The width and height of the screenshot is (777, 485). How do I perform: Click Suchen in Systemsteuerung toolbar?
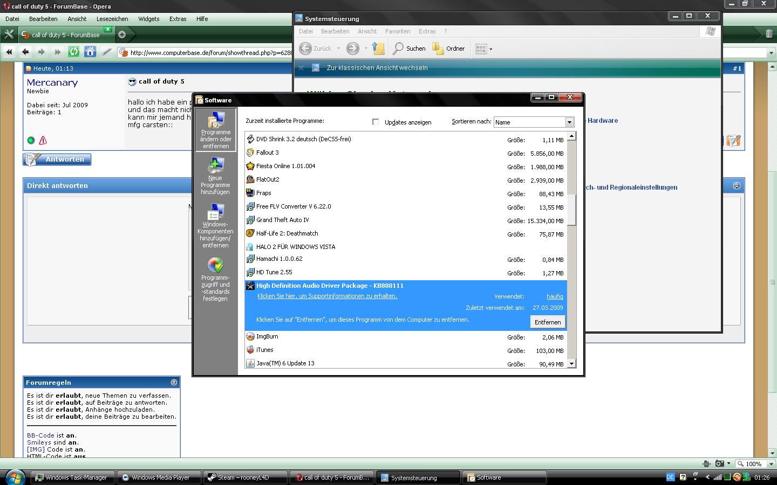tap(409, 48)
